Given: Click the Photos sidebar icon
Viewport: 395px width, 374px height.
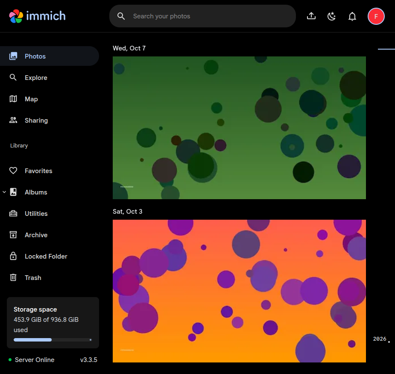Looking at the screenshot, I should point(13,56).
